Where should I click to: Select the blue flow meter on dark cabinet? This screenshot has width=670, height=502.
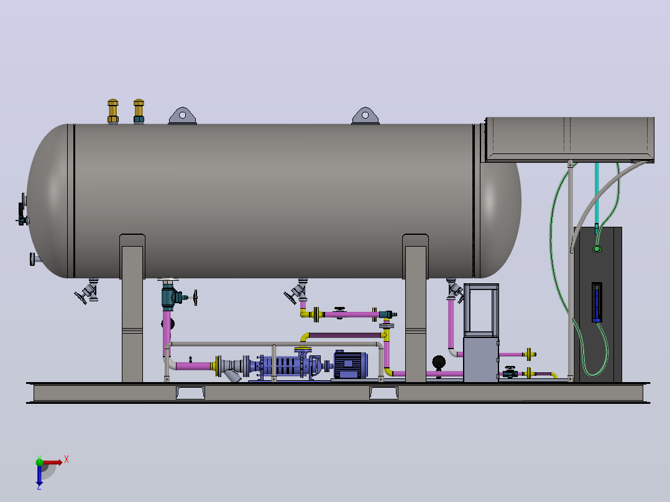597,302
